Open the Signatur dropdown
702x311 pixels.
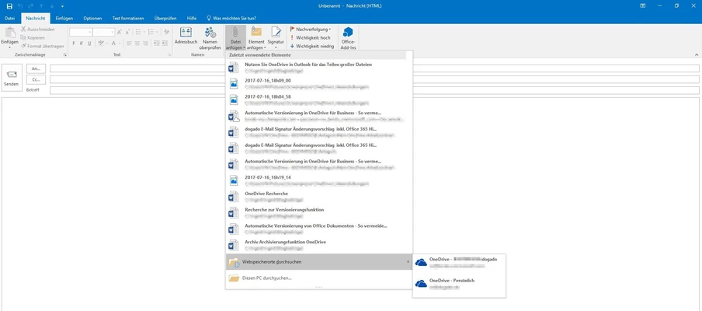(x=276, y=37)
